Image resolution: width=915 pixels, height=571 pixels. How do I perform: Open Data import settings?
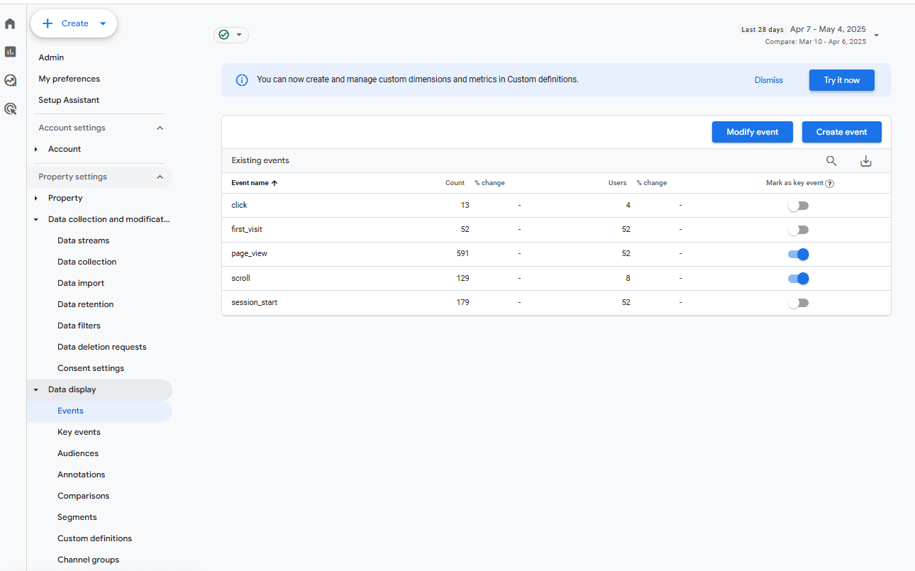81,283
